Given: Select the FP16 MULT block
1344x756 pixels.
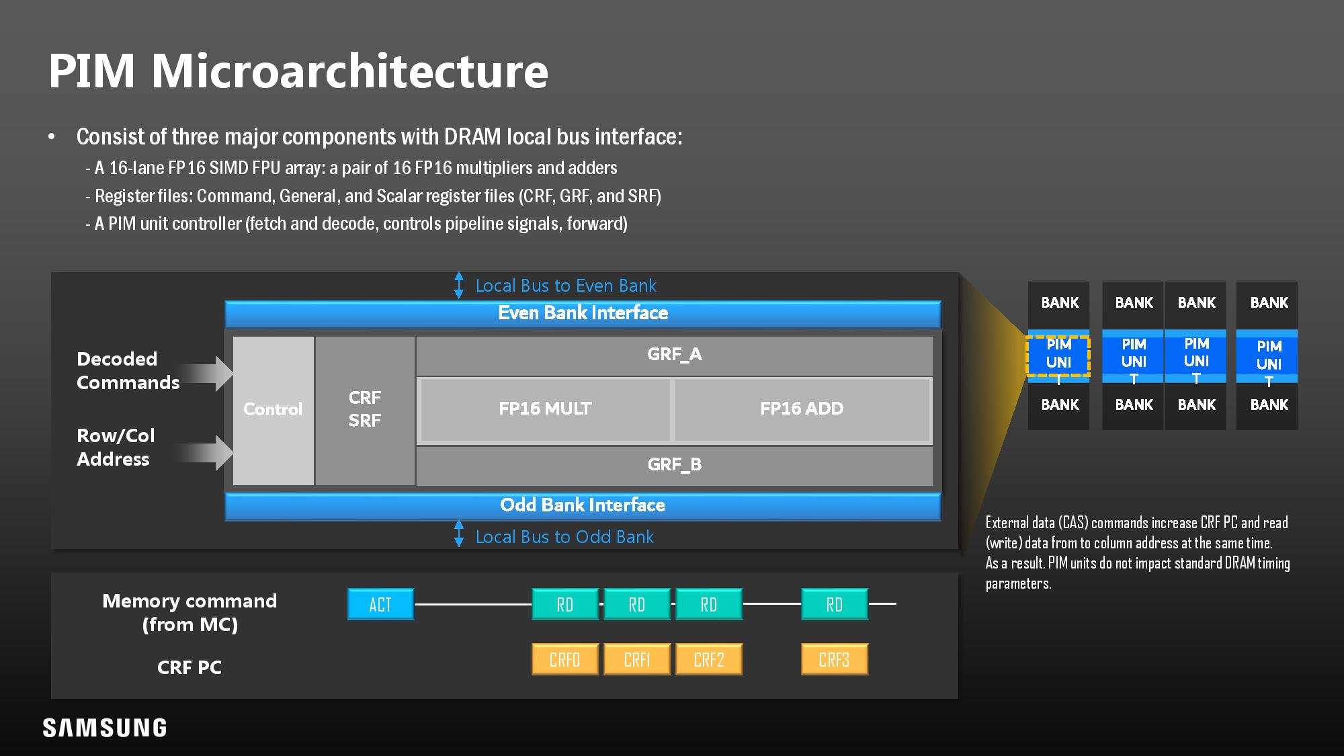Looking at the screenshot, I should point(545,409).
